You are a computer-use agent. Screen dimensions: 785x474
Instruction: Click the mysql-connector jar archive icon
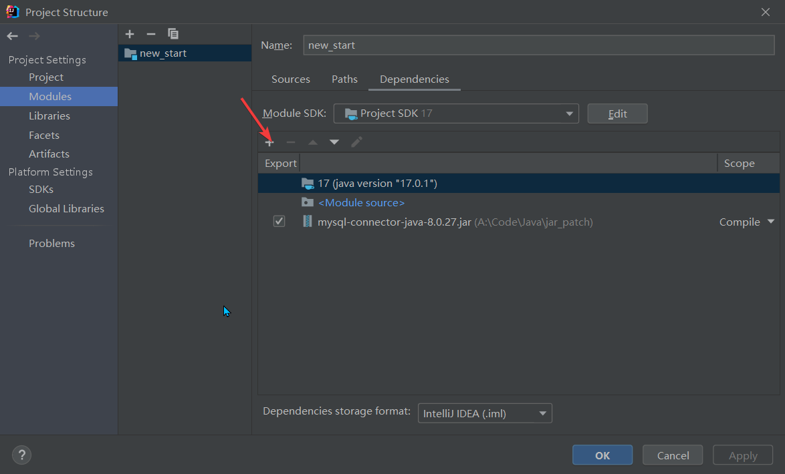coord(308,222)
